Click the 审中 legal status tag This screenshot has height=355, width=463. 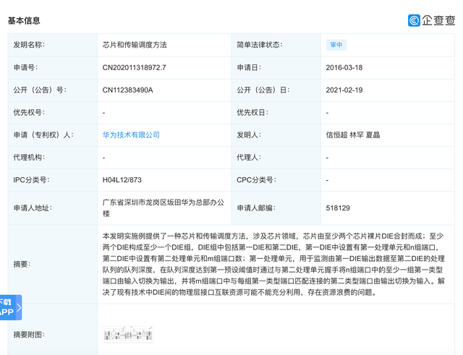tap(336, 45)
